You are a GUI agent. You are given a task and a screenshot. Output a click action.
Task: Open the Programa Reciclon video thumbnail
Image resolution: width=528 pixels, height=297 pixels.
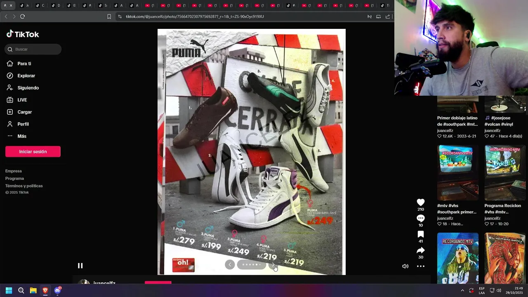coord(505,172)
